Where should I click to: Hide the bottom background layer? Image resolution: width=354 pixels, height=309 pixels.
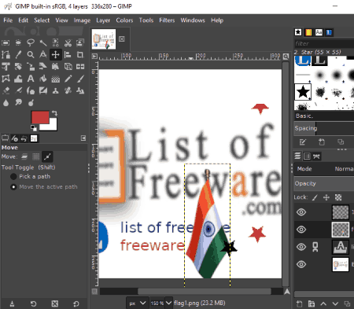[x=301, y=264]
